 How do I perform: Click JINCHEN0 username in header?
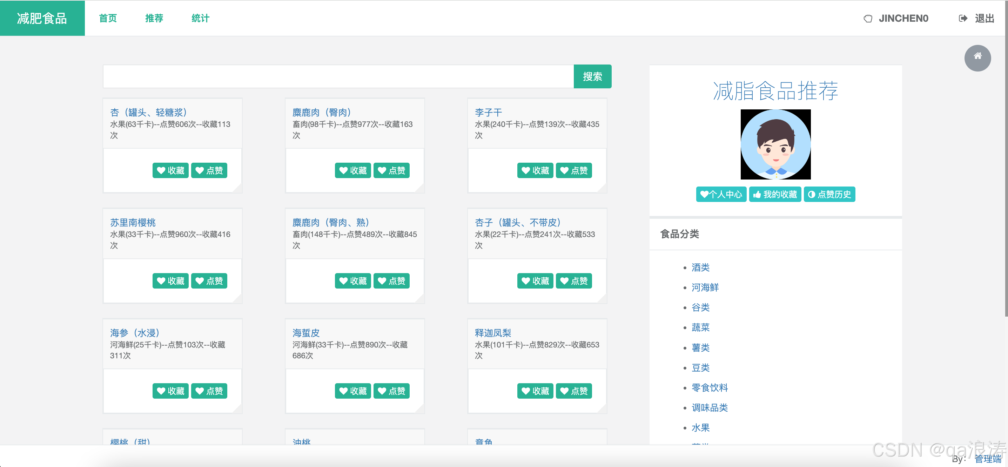[903, 18]
